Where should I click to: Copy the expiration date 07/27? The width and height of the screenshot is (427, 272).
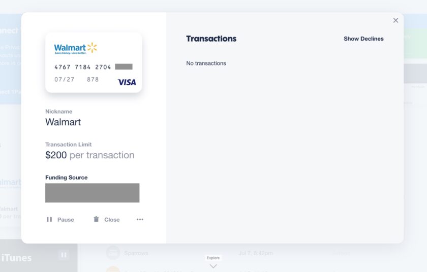point(64,79)
